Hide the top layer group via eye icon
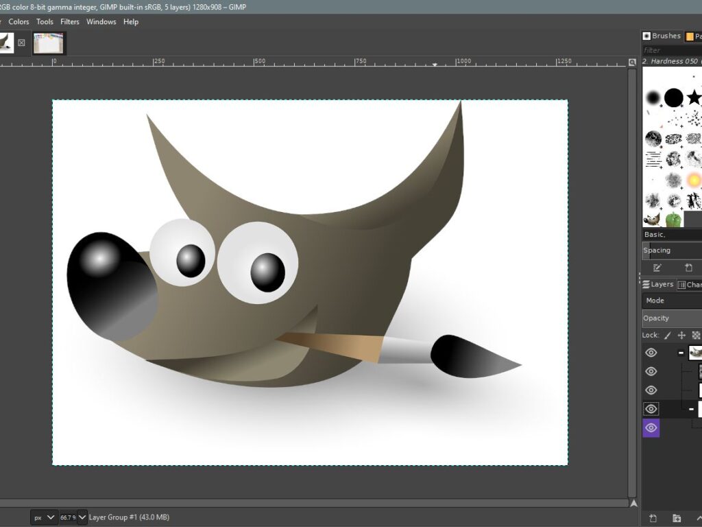The width and height of the screenshot is (702, 527). coord(651,353)
